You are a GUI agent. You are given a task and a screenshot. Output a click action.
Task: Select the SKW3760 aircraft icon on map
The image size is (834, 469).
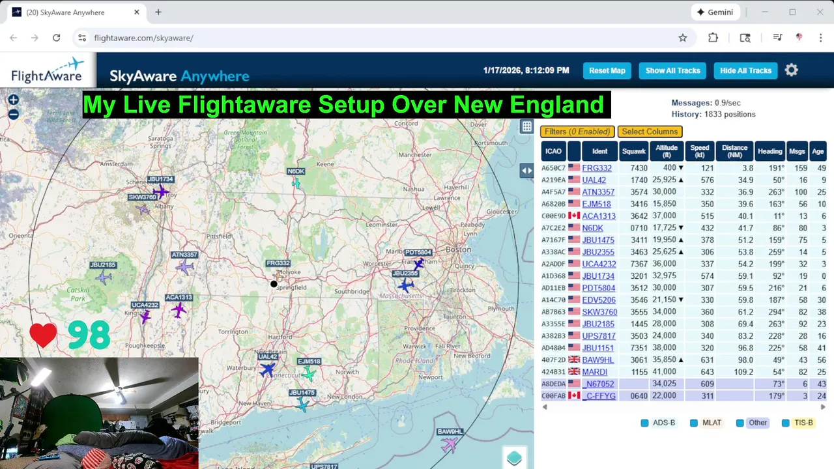(143, 209)
